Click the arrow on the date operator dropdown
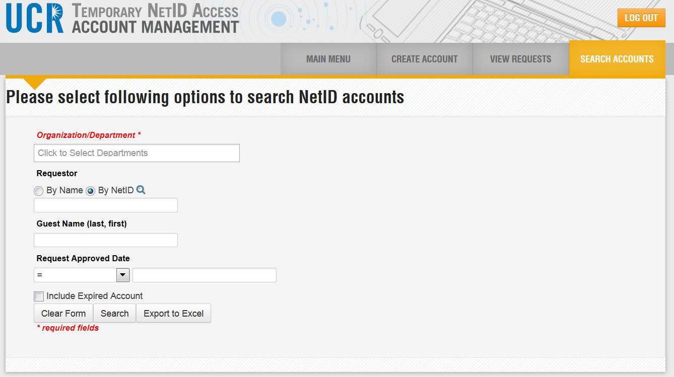Image resolution: width=674 pixels, height=377 pixels. pos(123,275)
